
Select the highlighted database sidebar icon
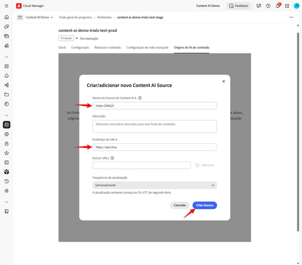[x=6, y=124]
